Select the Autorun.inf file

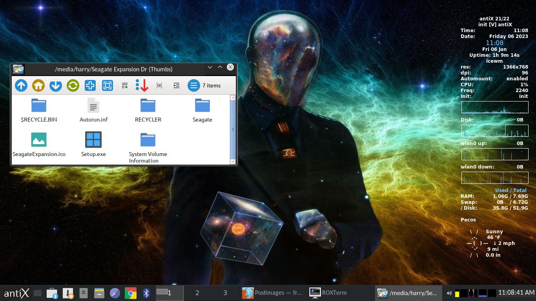[93, 105]
